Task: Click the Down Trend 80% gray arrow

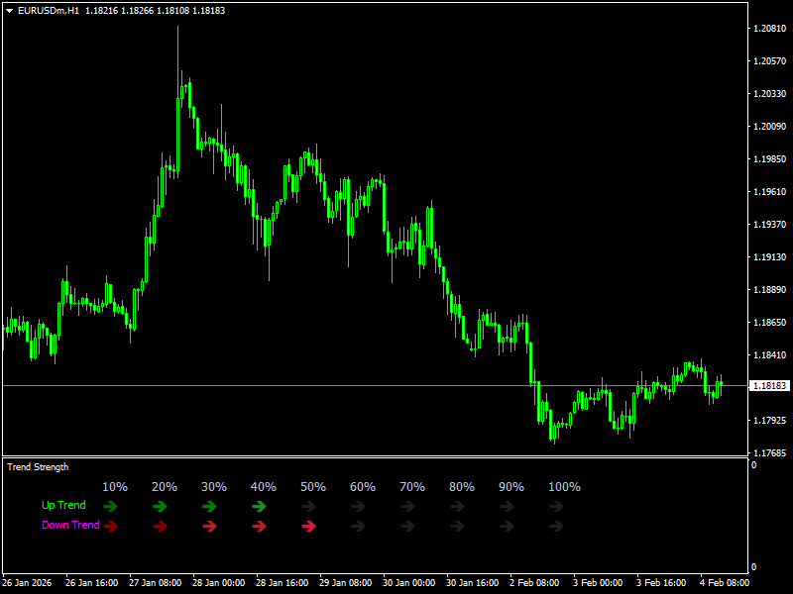Action: coord(458,527)
